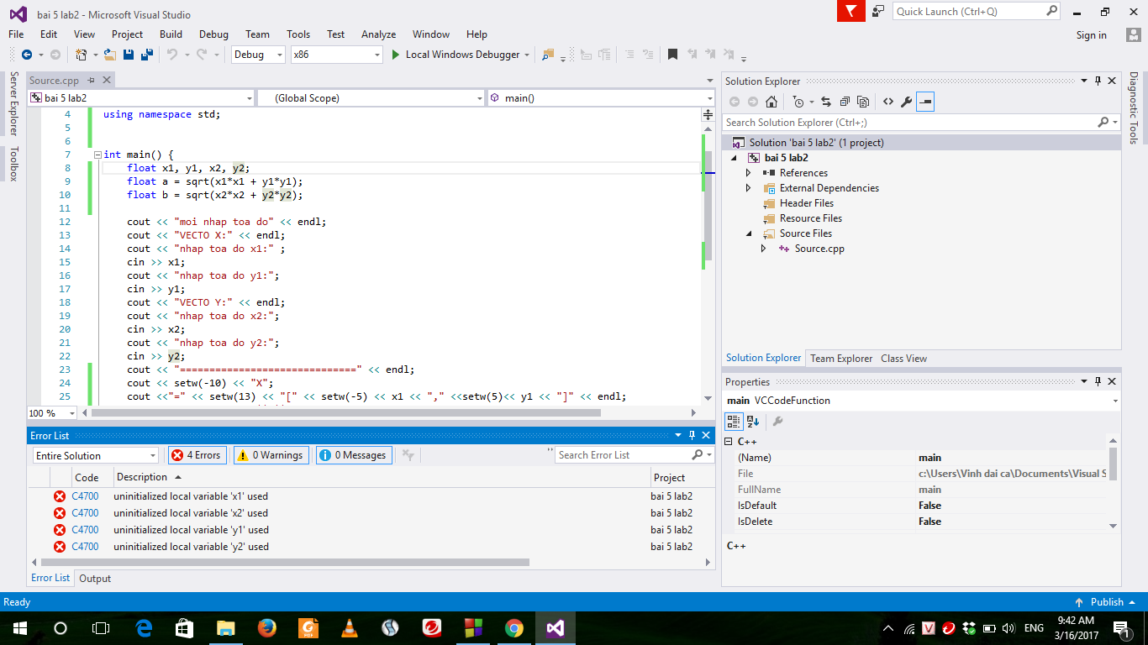Expand the References node
The width and height of the screenshot is (1148, 645).
coord(748,173)
